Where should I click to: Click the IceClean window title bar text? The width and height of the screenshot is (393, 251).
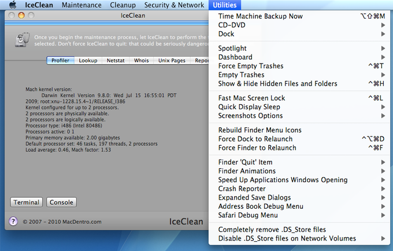point(133,16)
